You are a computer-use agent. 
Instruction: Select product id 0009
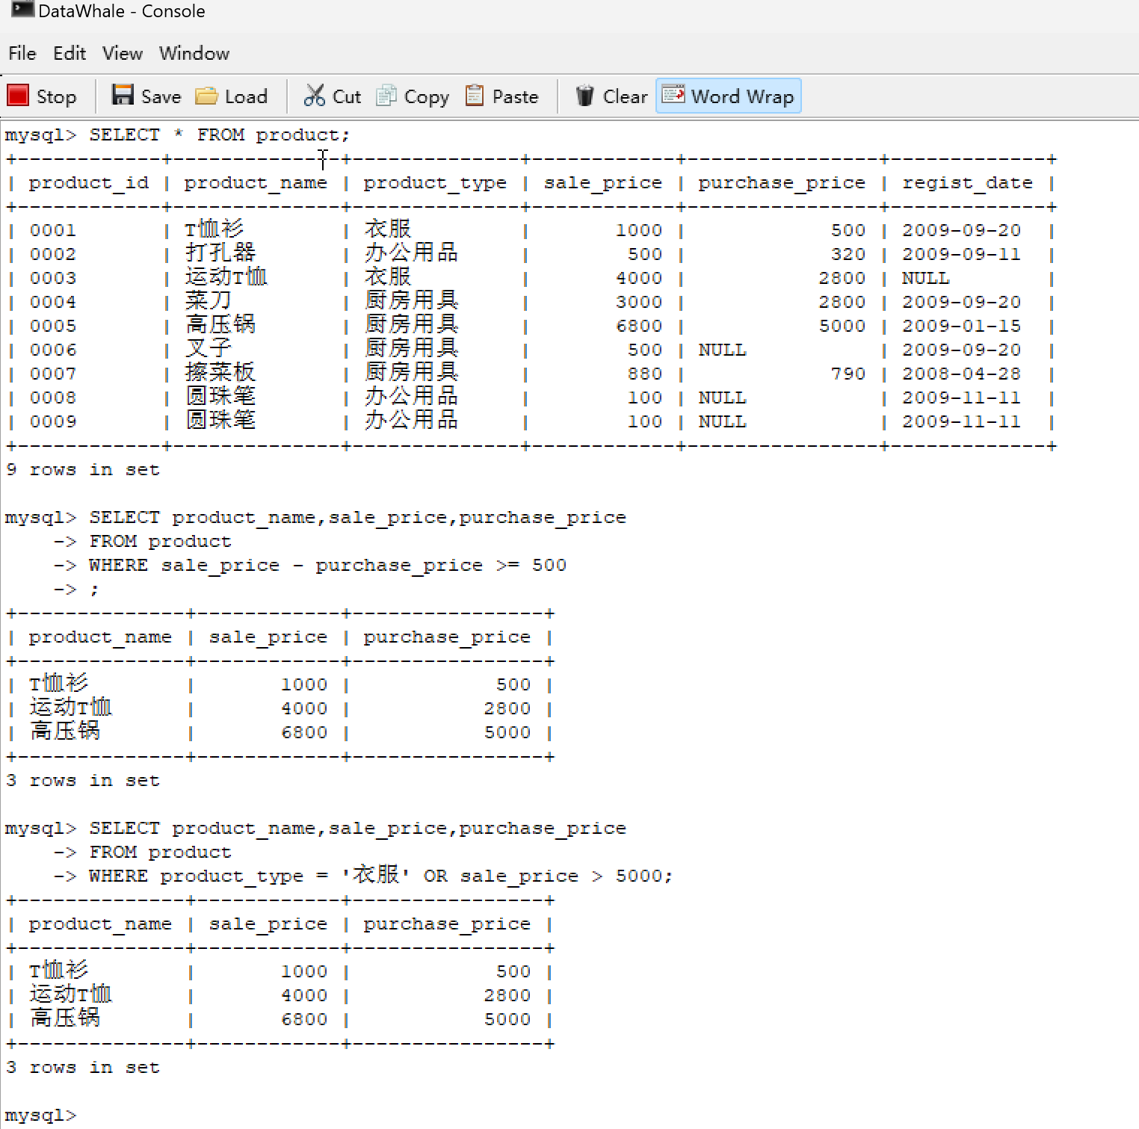[53, 421]
